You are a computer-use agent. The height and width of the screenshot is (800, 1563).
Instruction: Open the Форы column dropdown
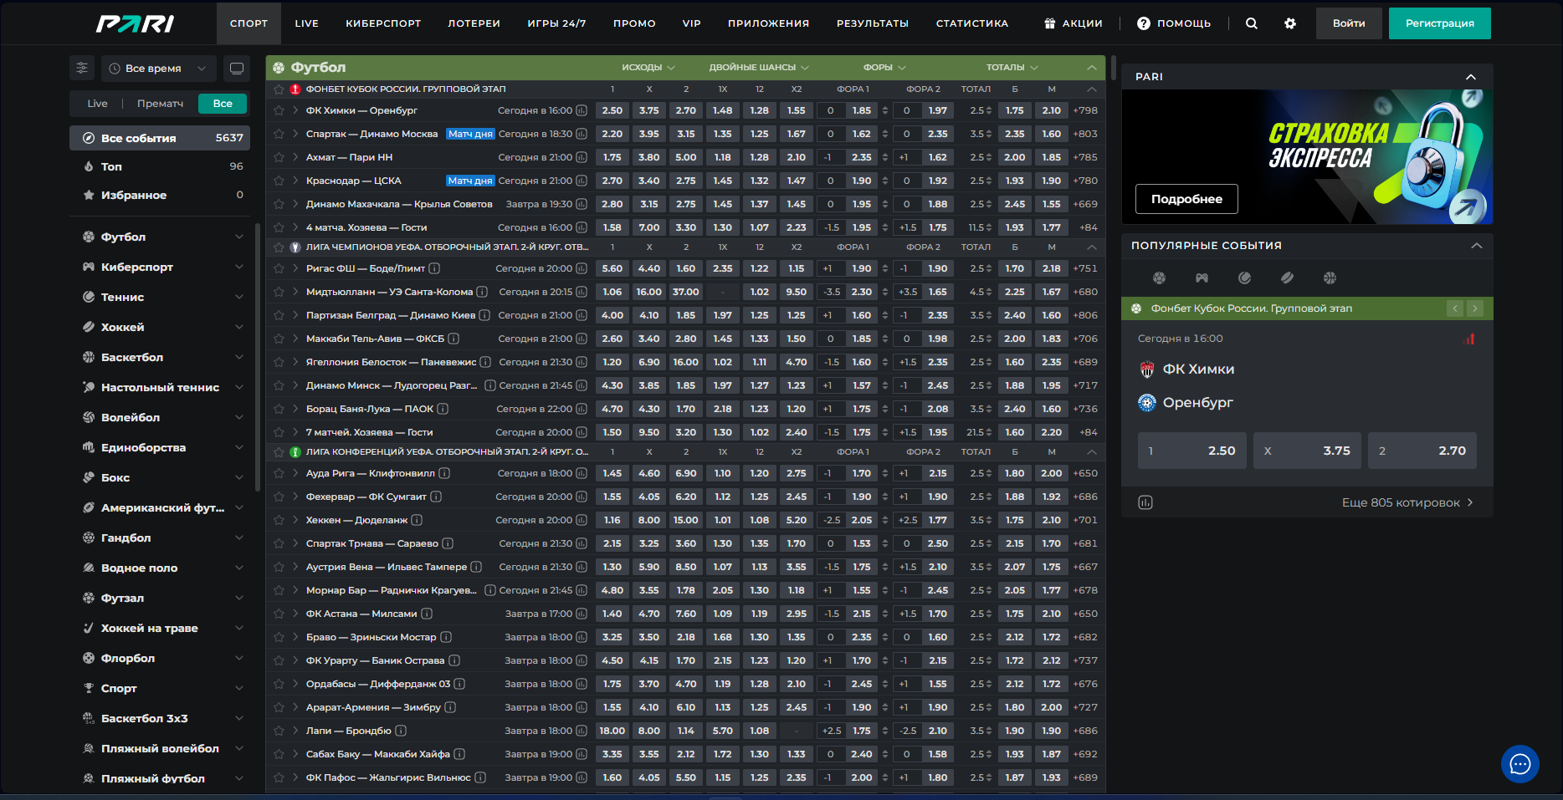pos(884,68)
